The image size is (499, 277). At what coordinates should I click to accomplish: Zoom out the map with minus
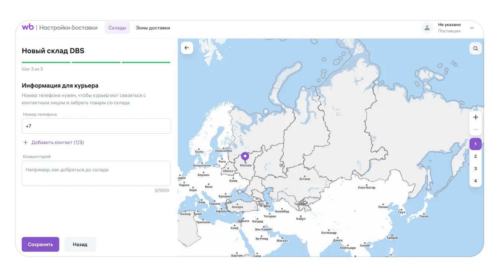pyautogui.click(x=475, y=130)
